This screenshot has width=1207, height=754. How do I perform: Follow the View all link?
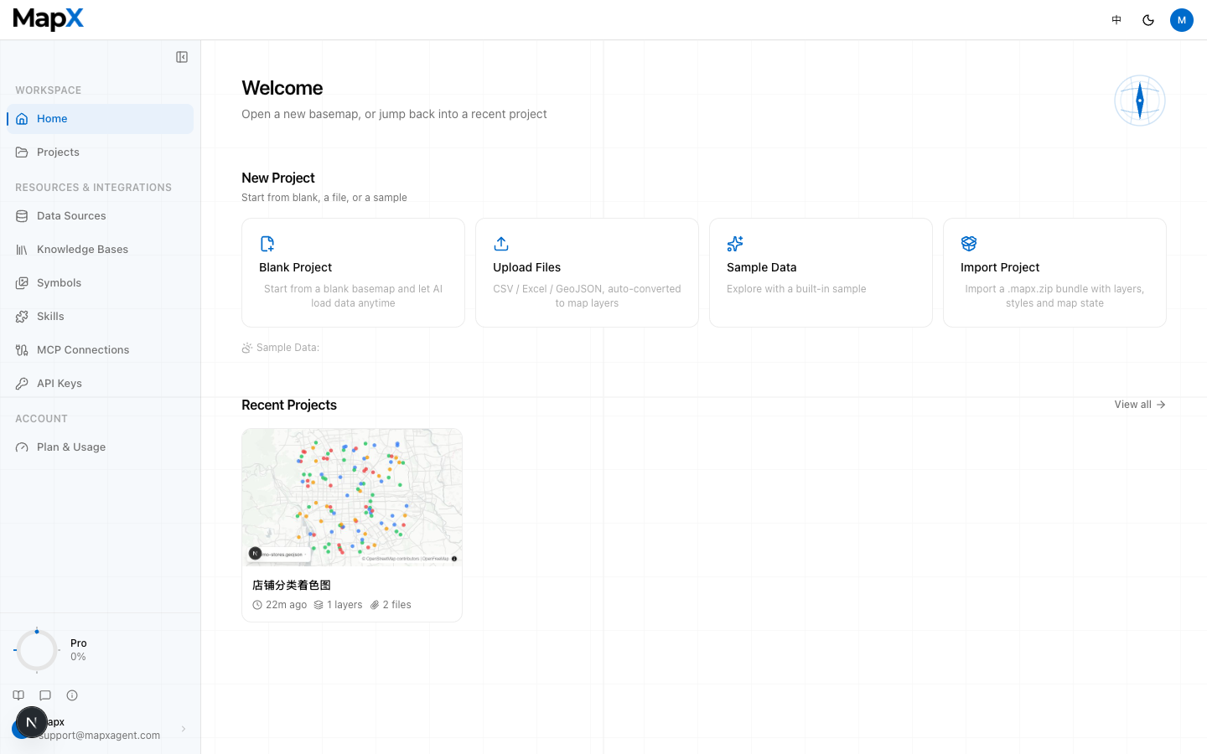(1140, 405)
